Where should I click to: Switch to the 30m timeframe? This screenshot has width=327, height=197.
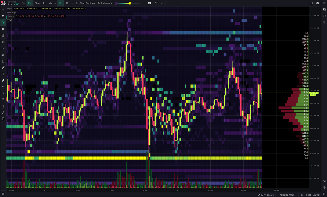37,3
